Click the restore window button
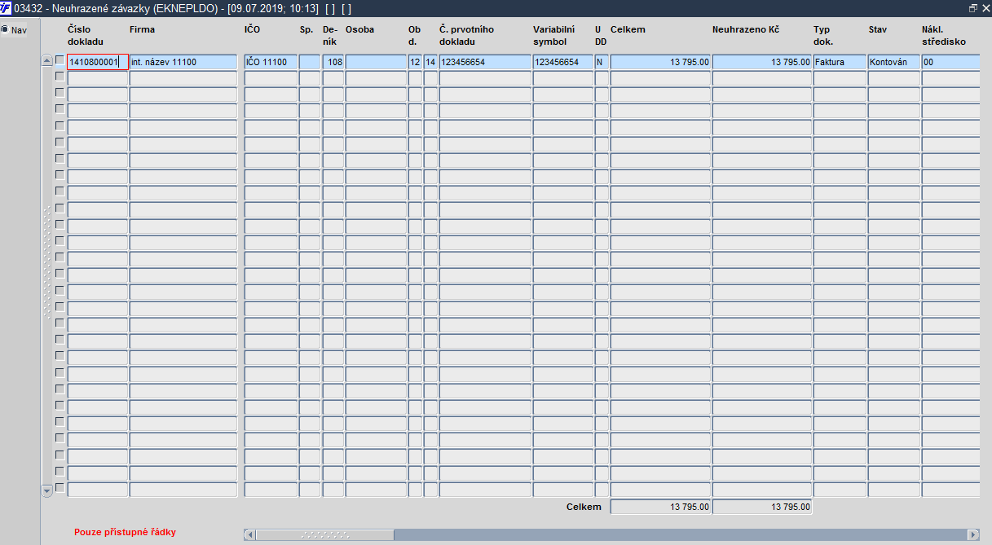 click(x=973, y=7)
